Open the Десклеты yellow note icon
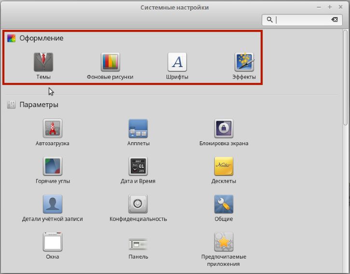This screenshot has width=350, height=274. (224, 166)
